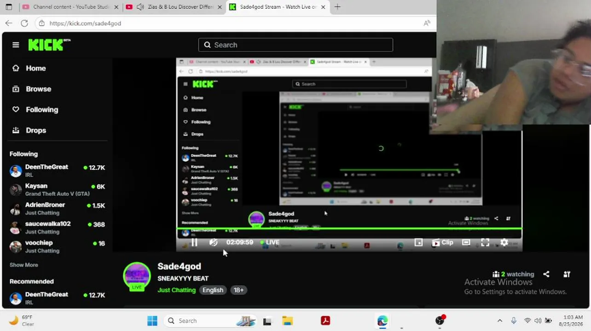Open the volume tray icon
Viewport: 591px width, 331px height.
tap(538, 320)
